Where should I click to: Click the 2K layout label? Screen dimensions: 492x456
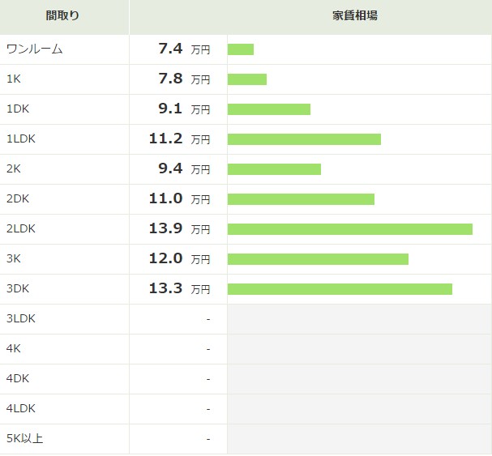point(14,169)
